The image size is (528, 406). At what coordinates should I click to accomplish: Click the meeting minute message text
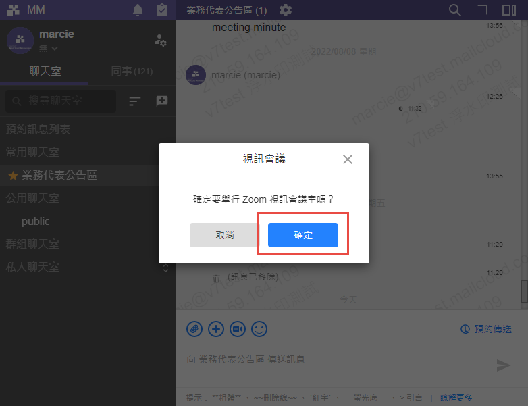(x=249, y=27)
